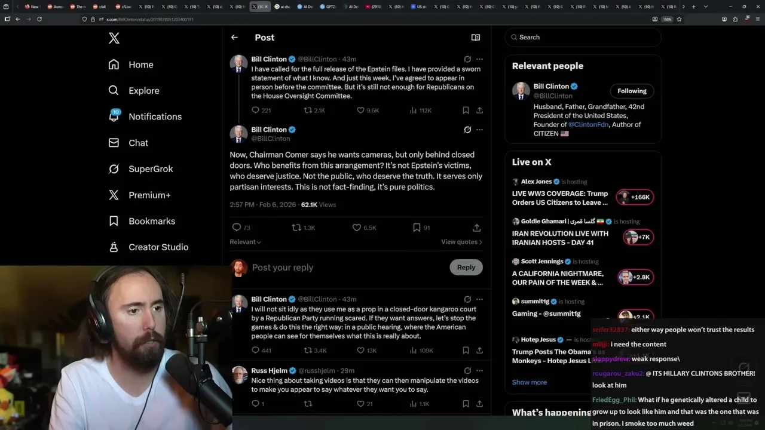The height and width of the screenshot is (430, 765).
Task: Open the list all tabs dropdown
Action: (x=705, y=7)
